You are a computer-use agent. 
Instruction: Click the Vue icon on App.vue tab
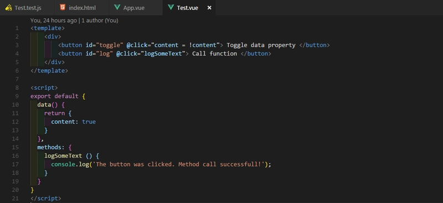point(117,8)
